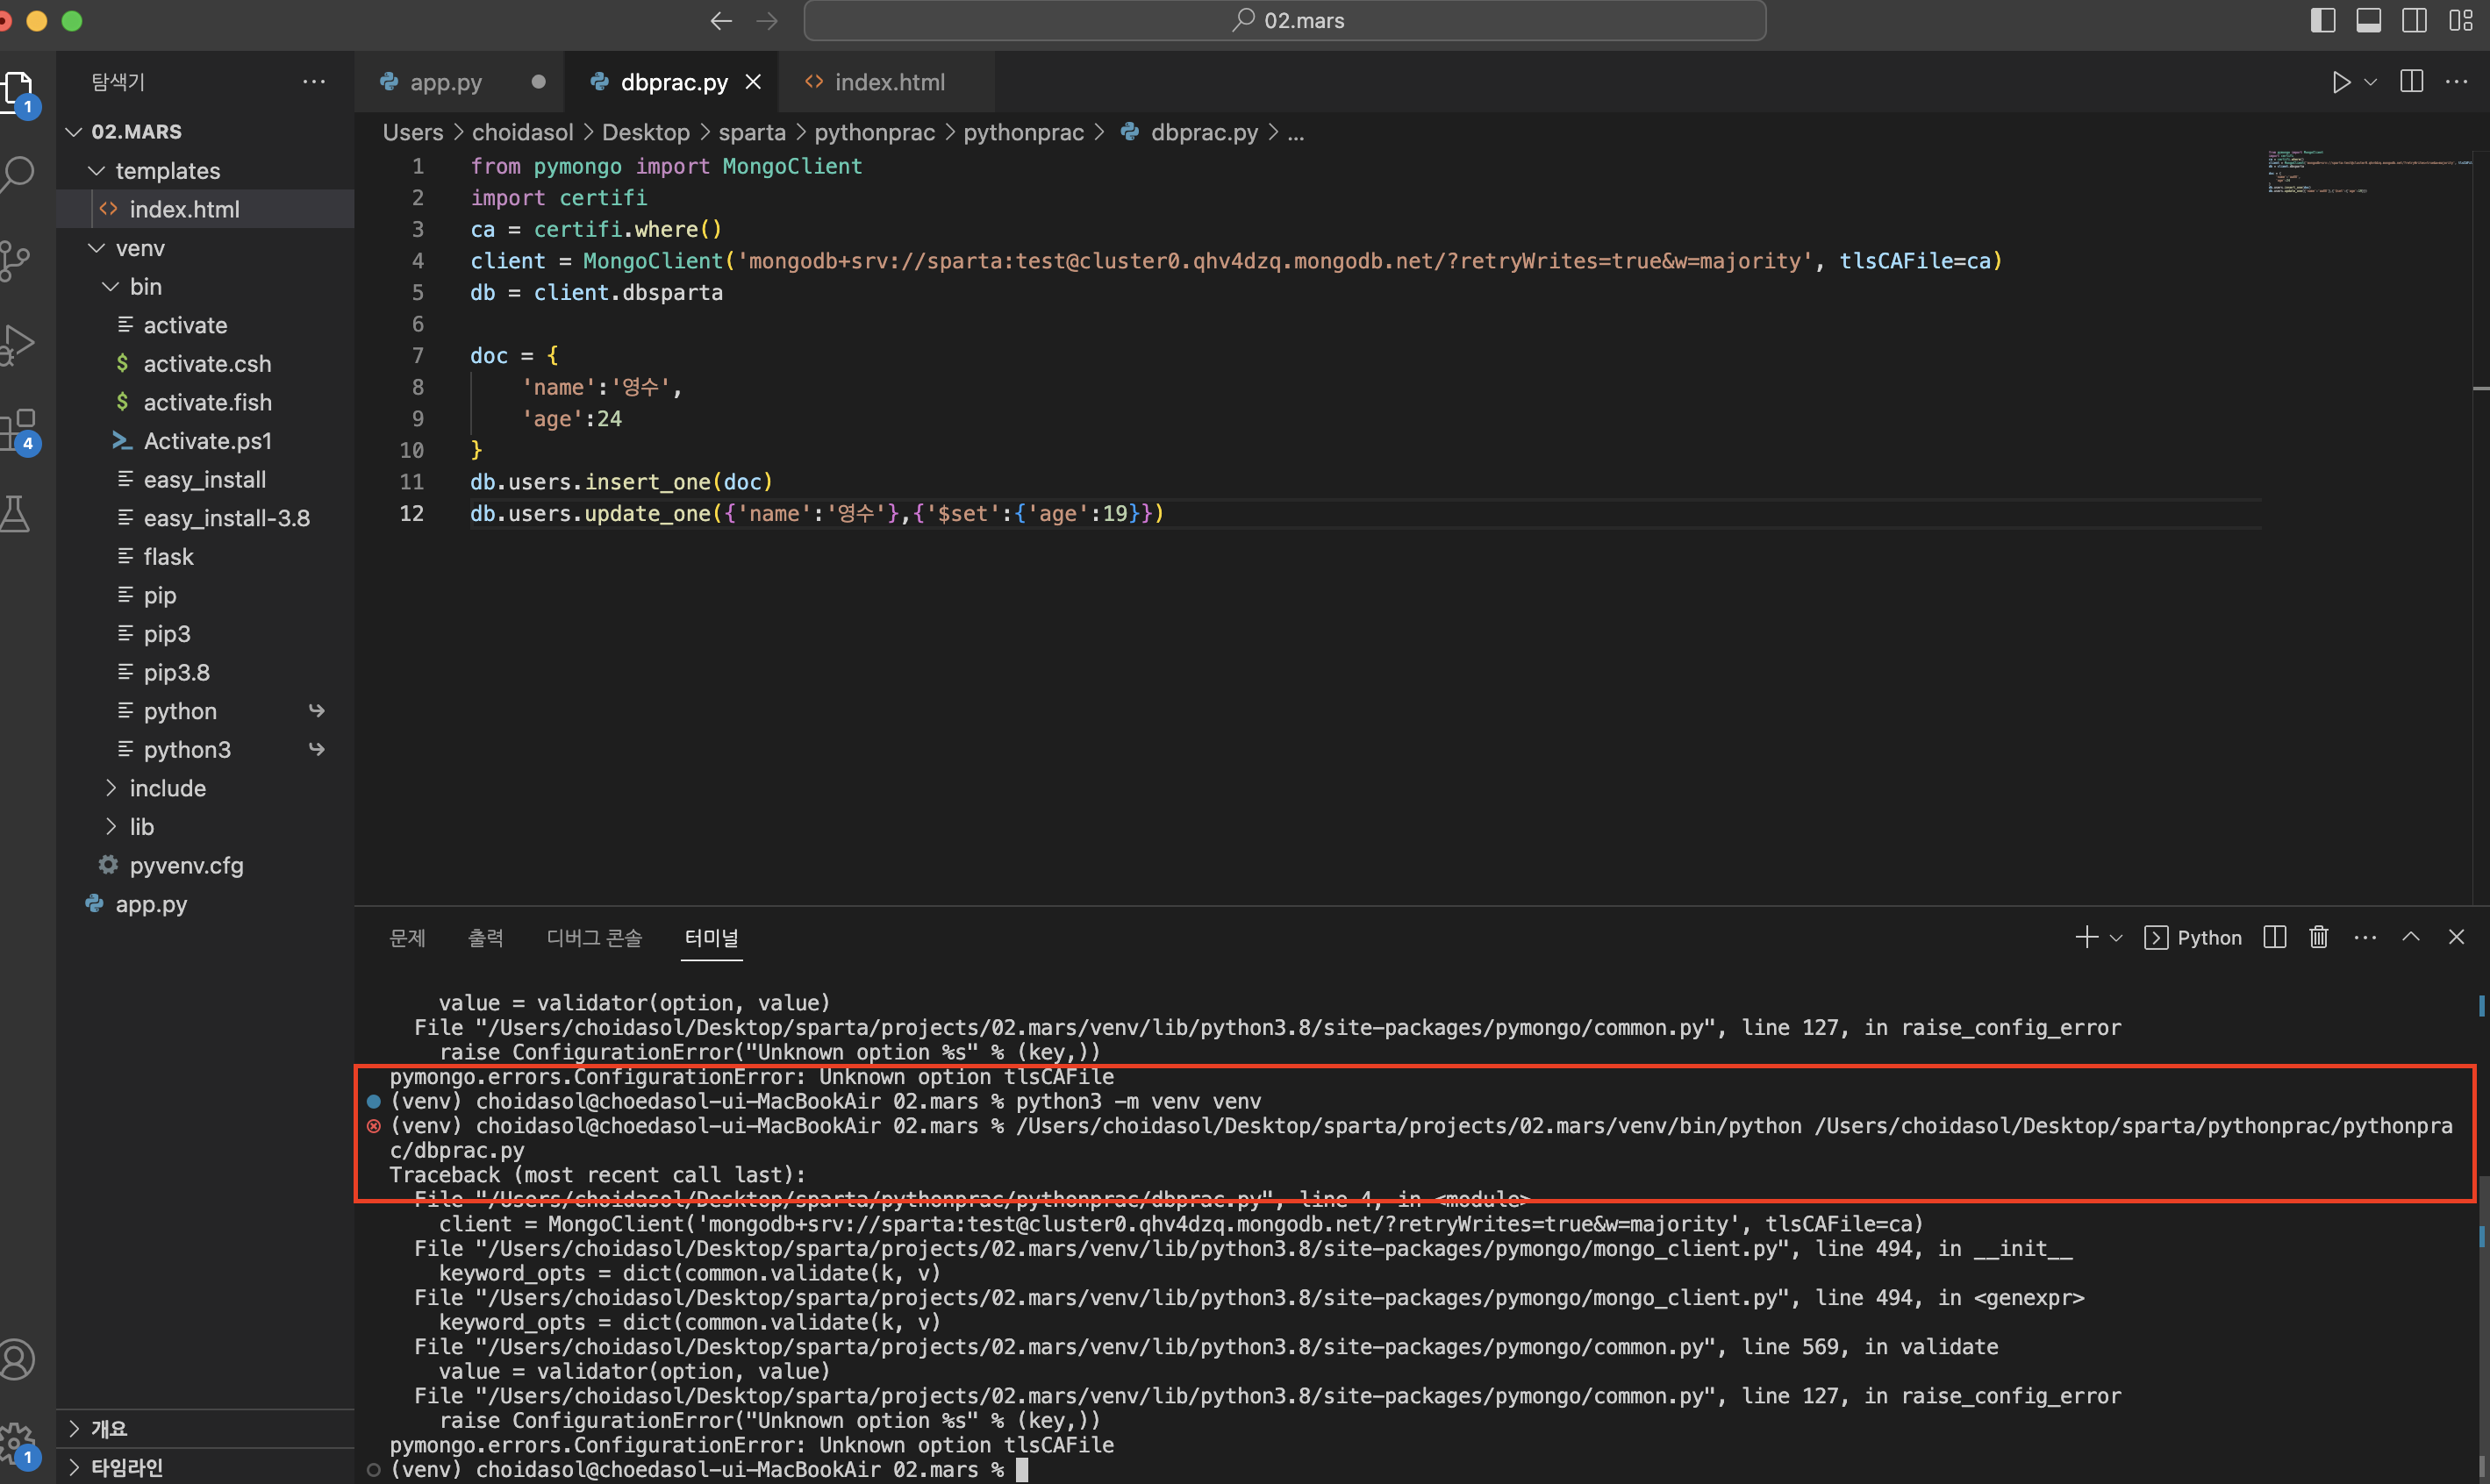Open the run options dropdown arrow
2490x1484 pixels.
[2370, 82]
